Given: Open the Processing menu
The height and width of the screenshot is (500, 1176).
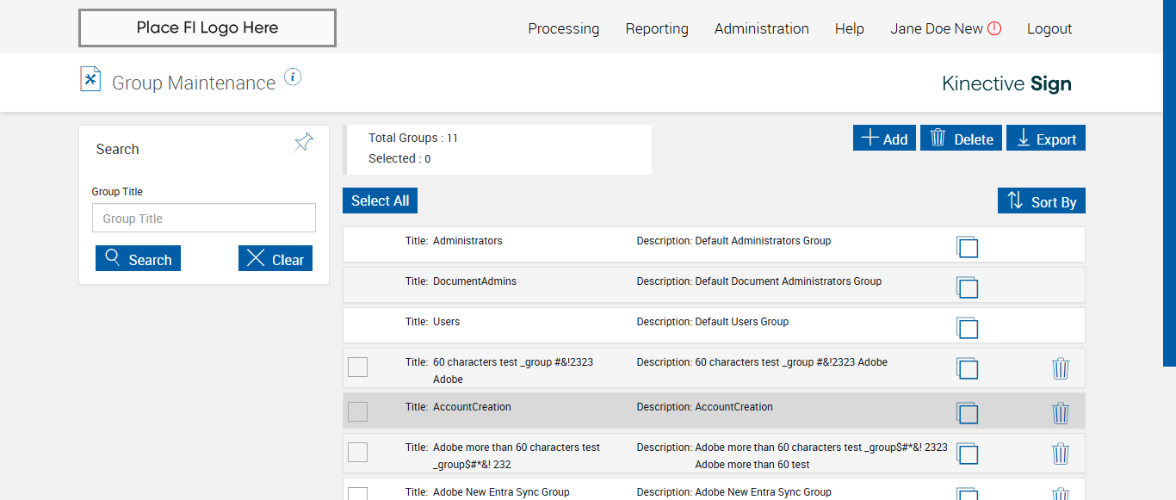Looking at the screenshot, I should tap(563, 28).
